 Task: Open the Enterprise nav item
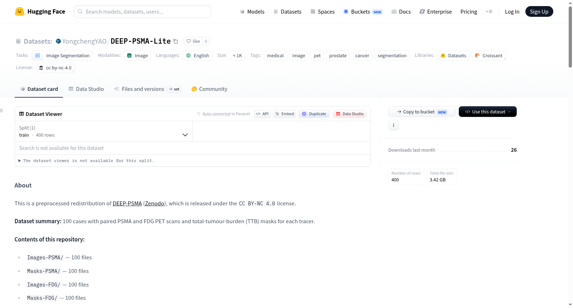click(435, 11)
